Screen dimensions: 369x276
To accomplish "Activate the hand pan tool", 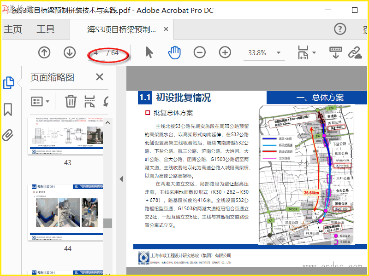I will [x=174, y=52].
